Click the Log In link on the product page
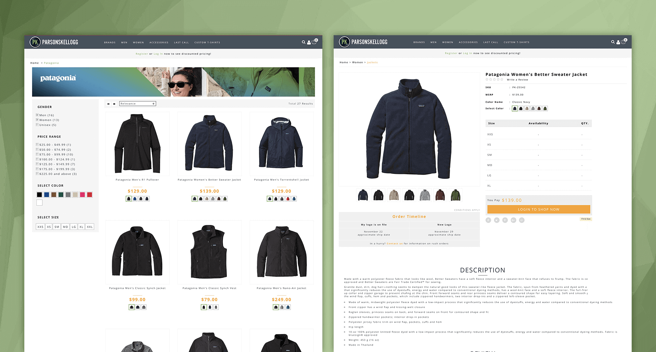 click(x=467, y=53)
